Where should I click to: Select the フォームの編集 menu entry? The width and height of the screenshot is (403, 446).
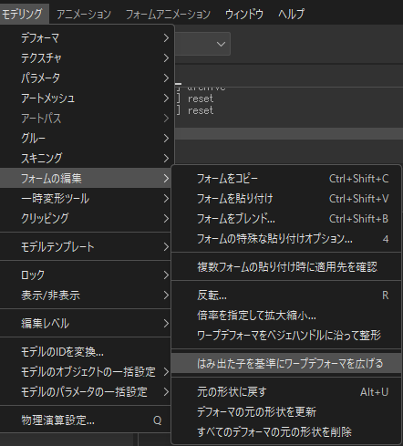coord(87,178)
